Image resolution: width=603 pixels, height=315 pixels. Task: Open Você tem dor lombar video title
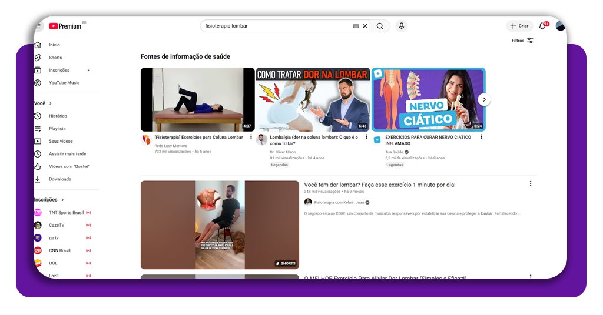click(380, 185)
